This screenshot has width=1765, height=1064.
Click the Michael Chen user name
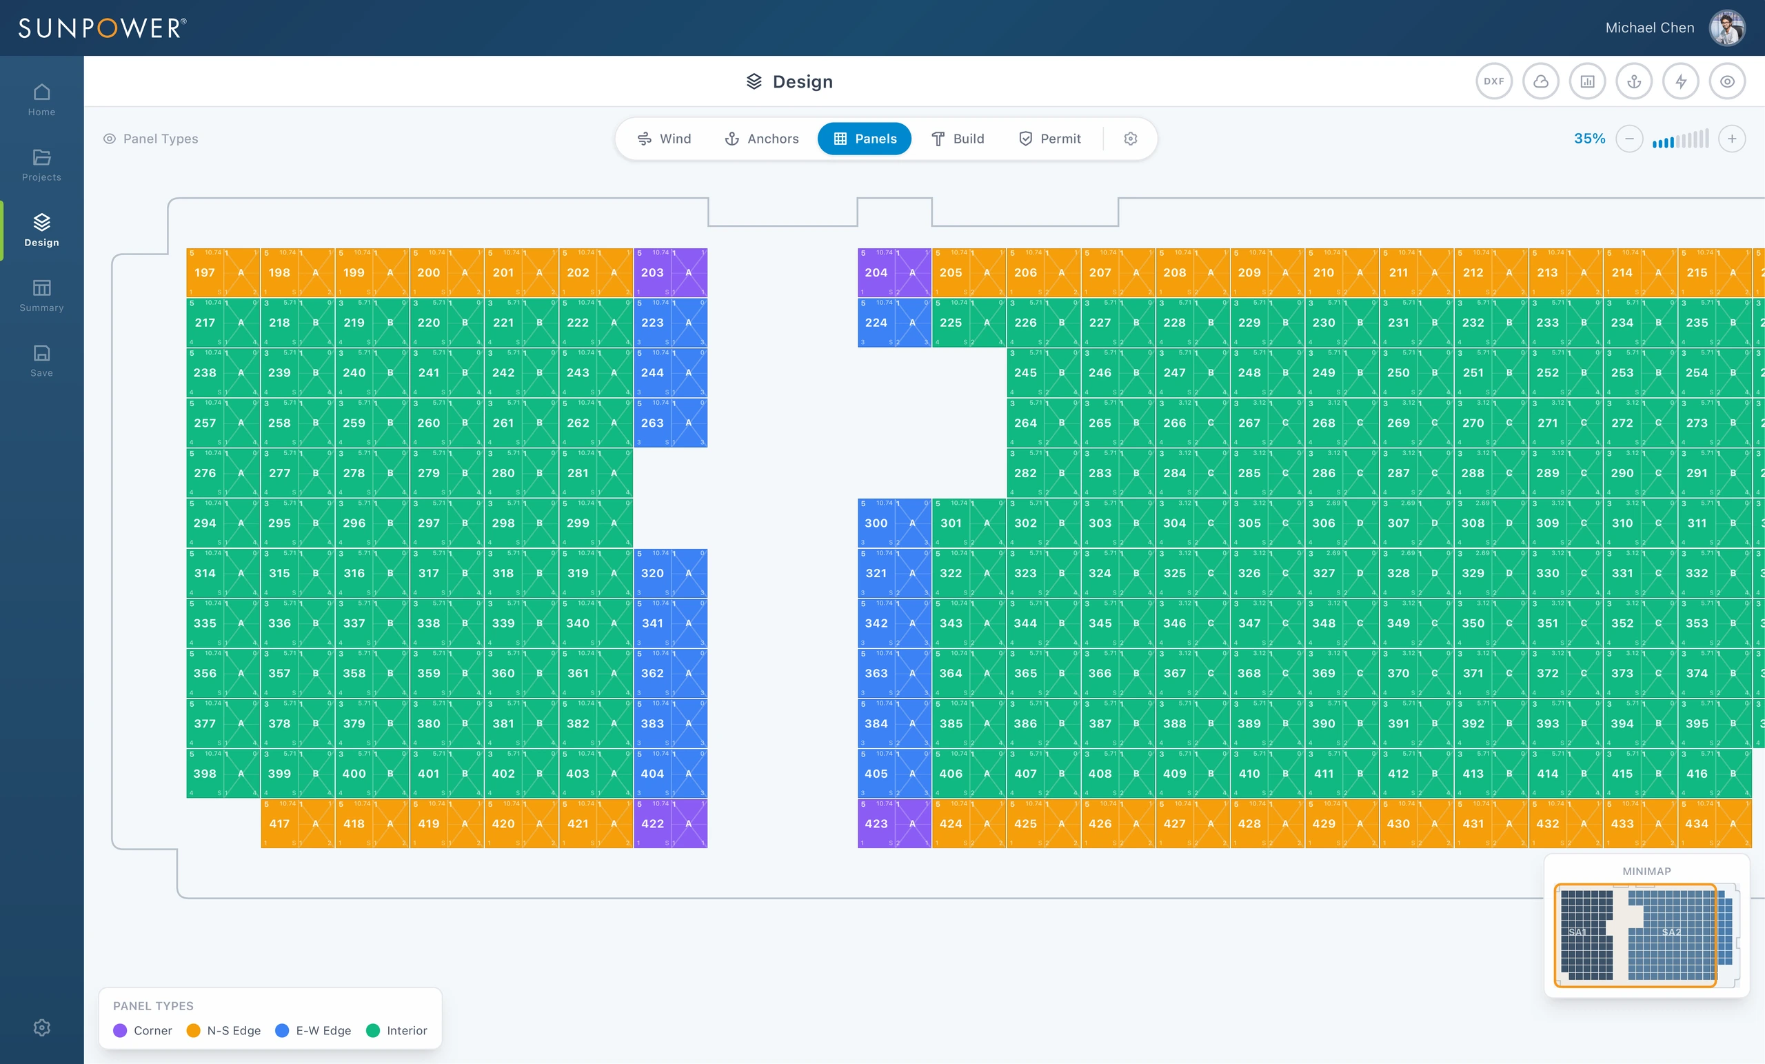(x=1649, y=28)
